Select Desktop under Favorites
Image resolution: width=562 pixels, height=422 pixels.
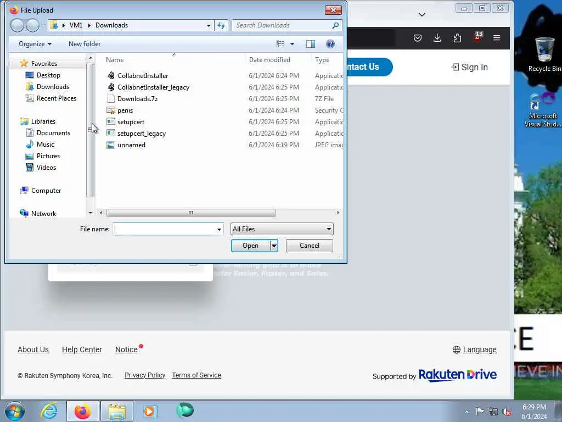click(x=48, y=75)
